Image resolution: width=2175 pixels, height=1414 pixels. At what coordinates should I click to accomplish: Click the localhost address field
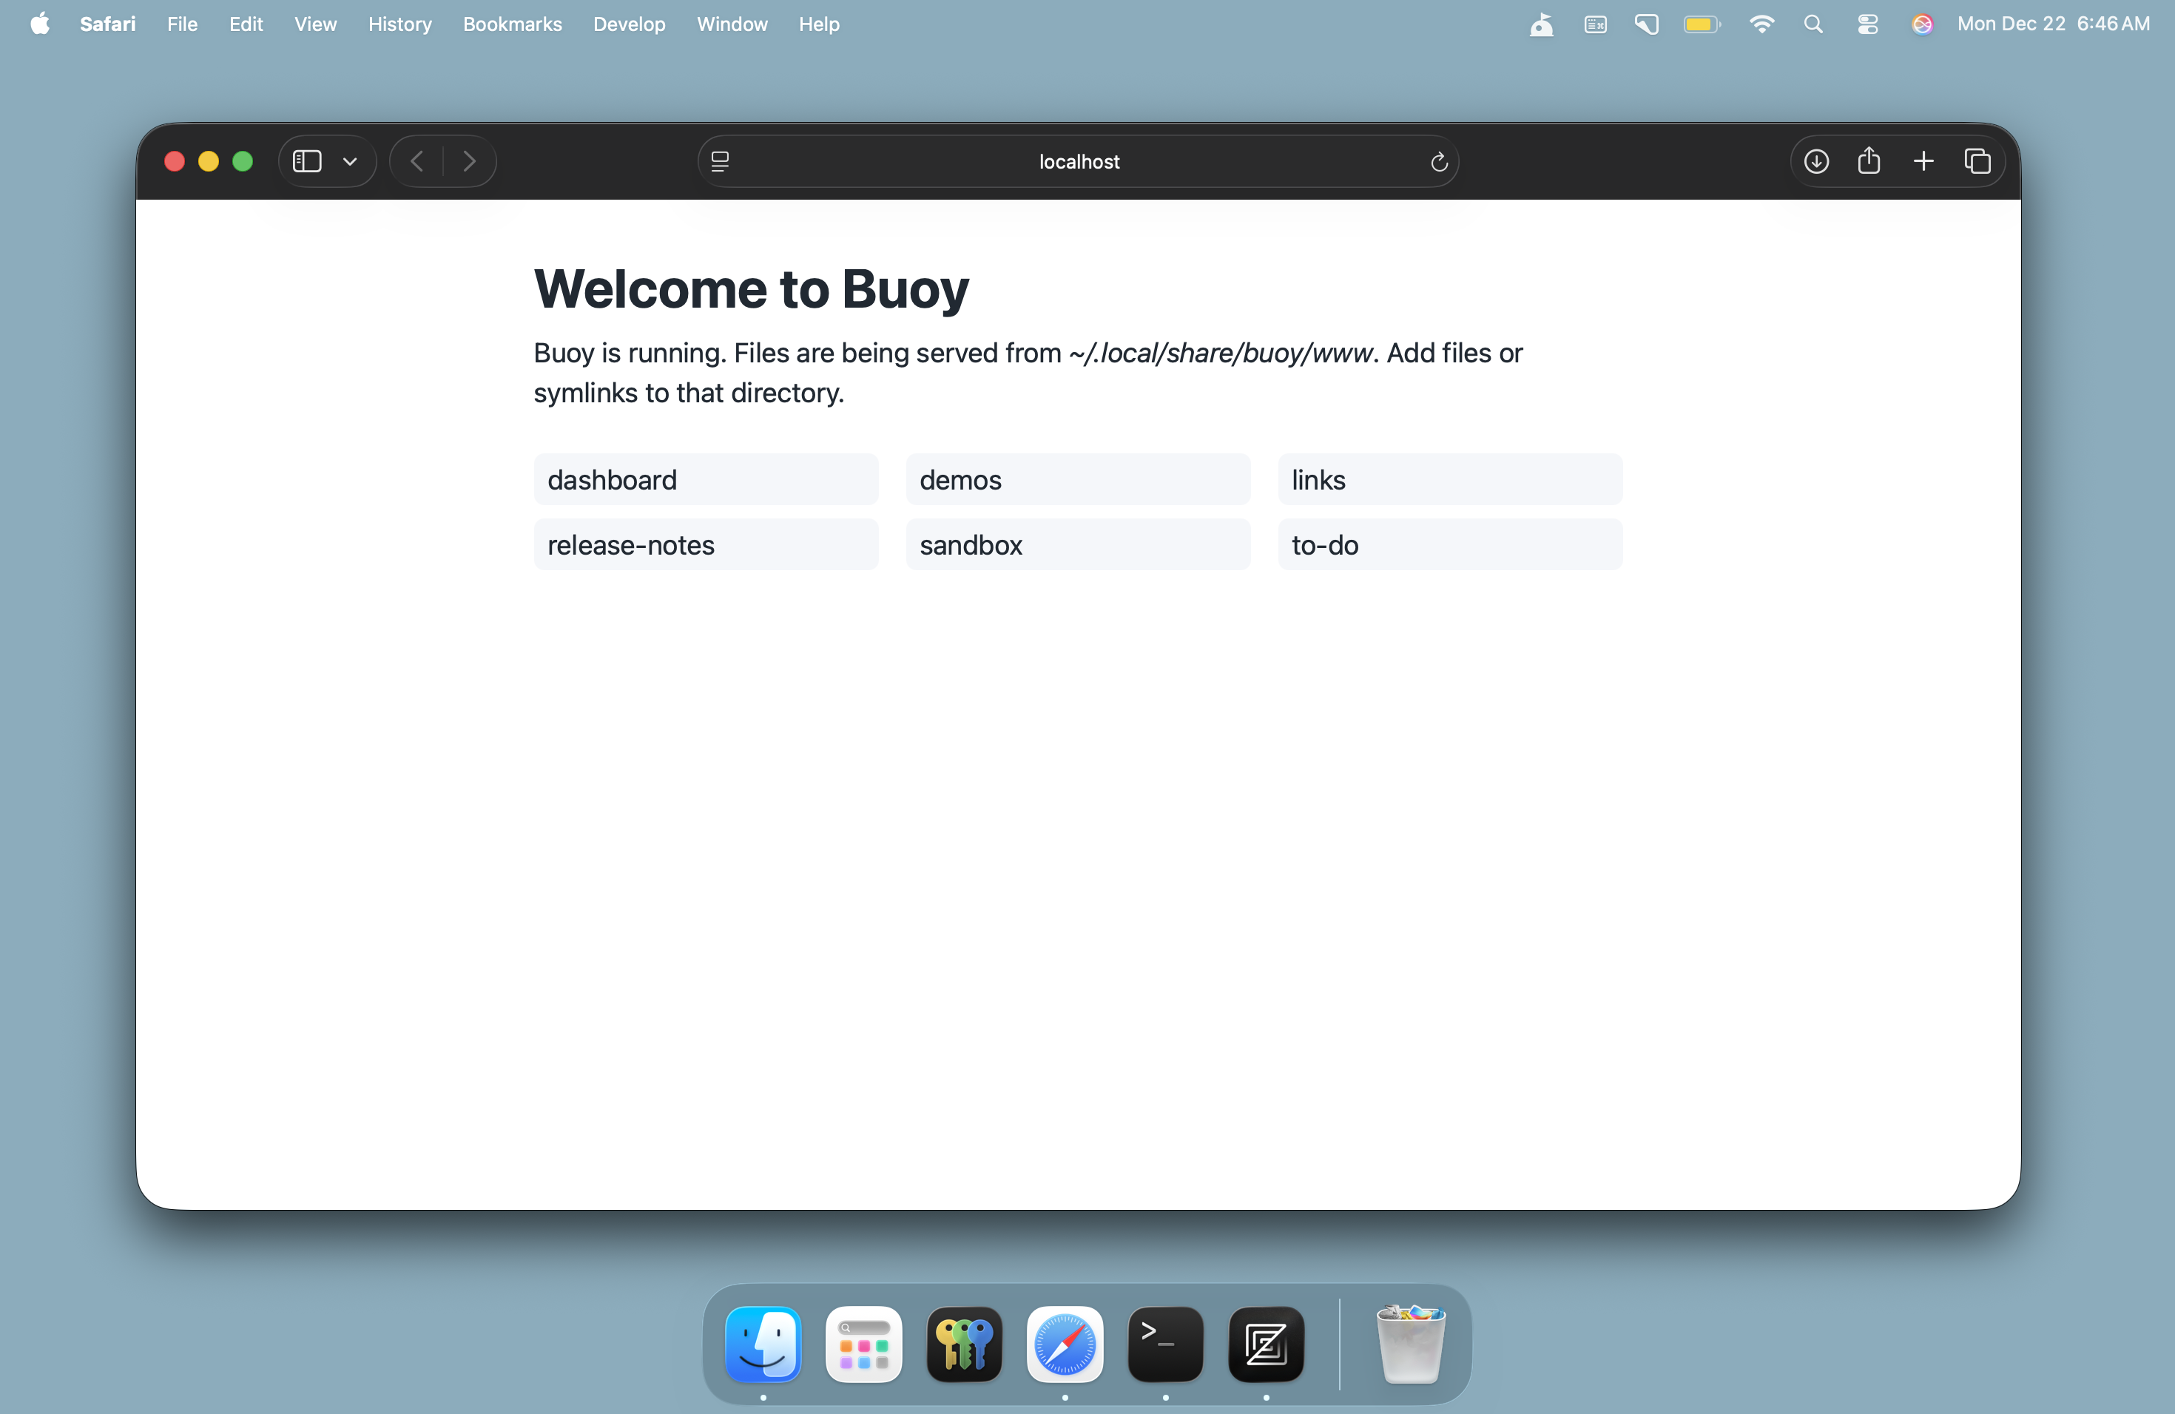pyautogui.click(x=1079, y=162)
